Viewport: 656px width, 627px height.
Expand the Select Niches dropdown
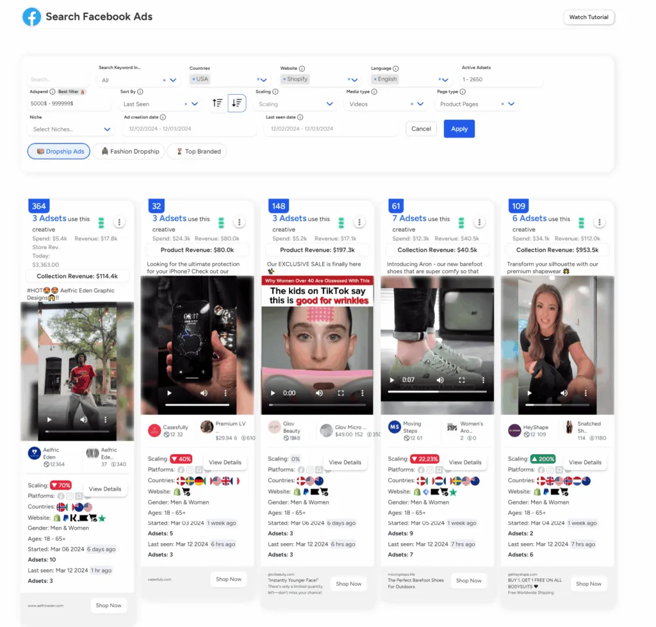[x=107, y=129]
